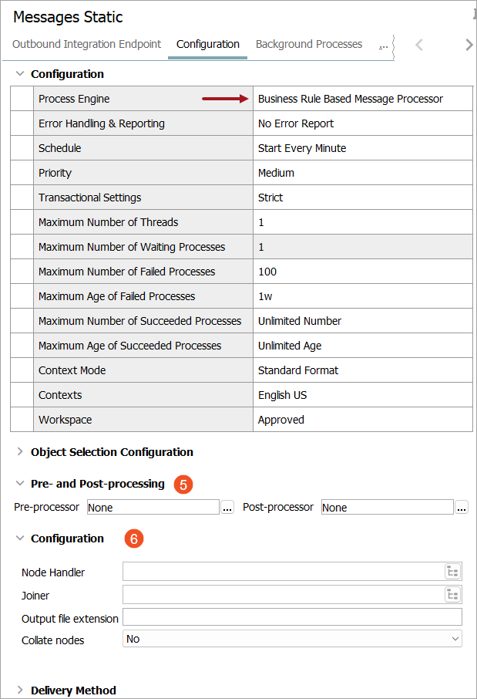
Task: Click Business Rule Based Message Processor value
Action: click(351, 99)
